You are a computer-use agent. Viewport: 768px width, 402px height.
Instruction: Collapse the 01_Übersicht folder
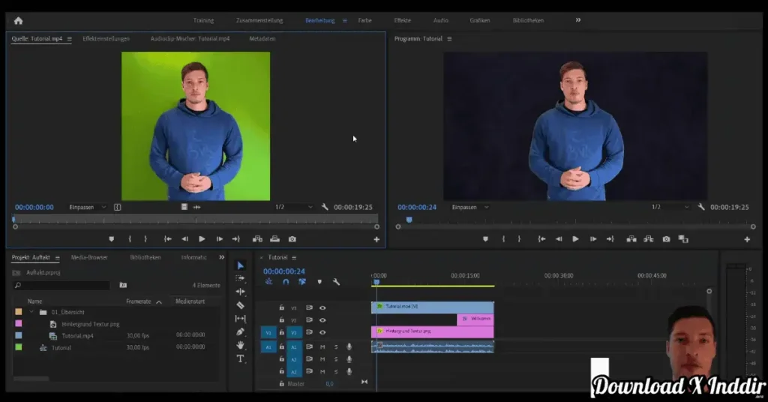pos(31,312)
